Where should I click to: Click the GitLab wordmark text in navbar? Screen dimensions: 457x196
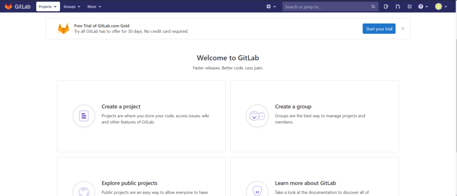coord(22,6)
